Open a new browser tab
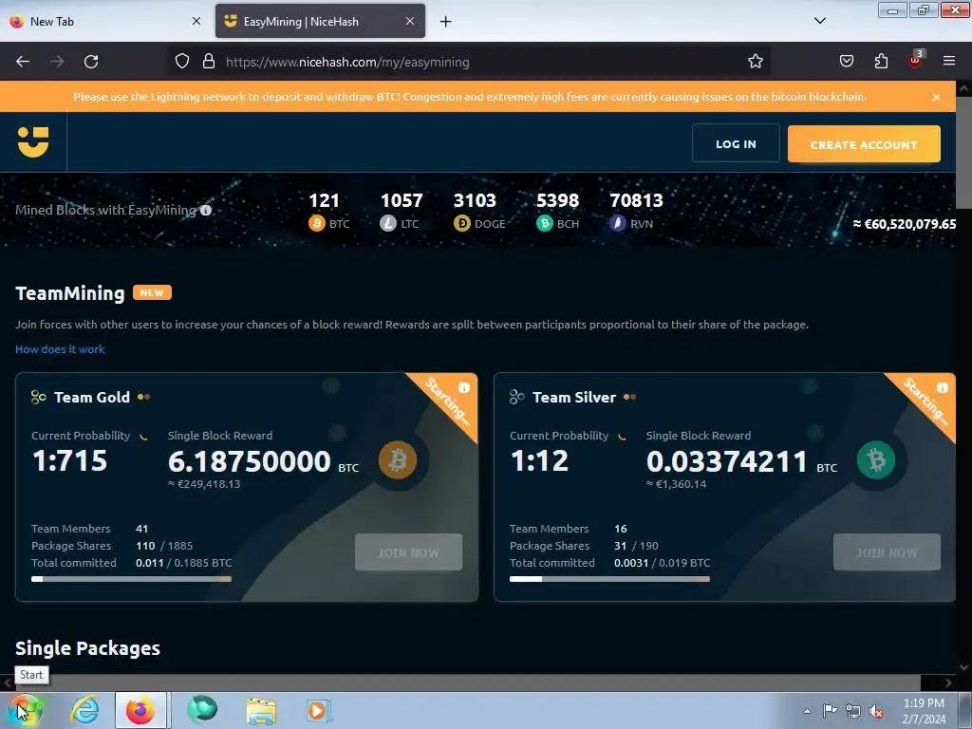The height and width of the screenshot is (729, 972). coord(446,22)
